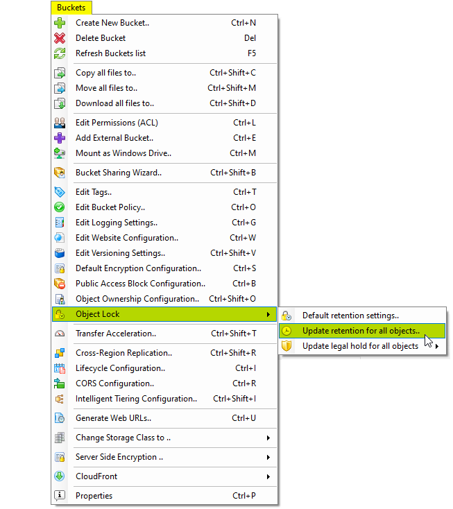The height and width of the screenshot is (509, 453).
Task: Select Edit Tags.. menu entry
Action: click(x=164, y=193)
